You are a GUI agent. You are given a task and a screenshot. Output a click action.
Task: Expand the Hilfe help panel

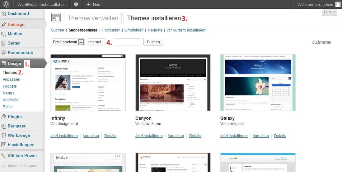(x=330, y=12)
